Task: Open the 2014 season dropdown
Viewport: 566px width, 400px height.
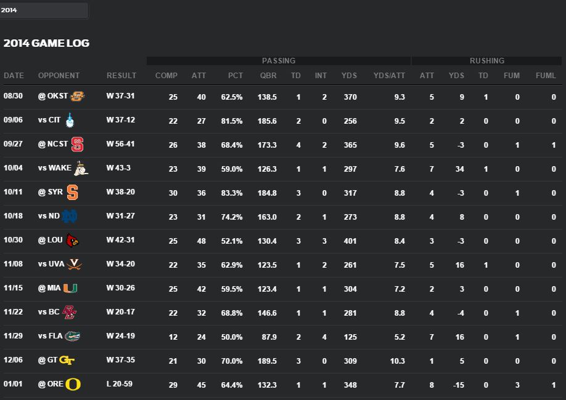Action: 44,10
